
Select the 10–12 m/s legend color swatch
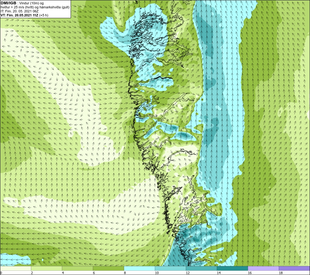pos(170,268)
